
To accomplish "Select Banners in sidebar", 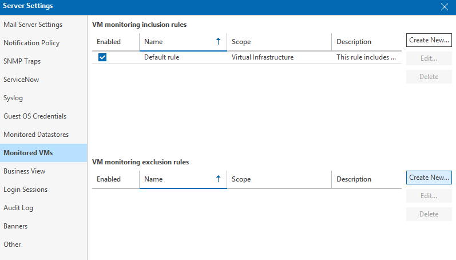I will pos(43,226).
